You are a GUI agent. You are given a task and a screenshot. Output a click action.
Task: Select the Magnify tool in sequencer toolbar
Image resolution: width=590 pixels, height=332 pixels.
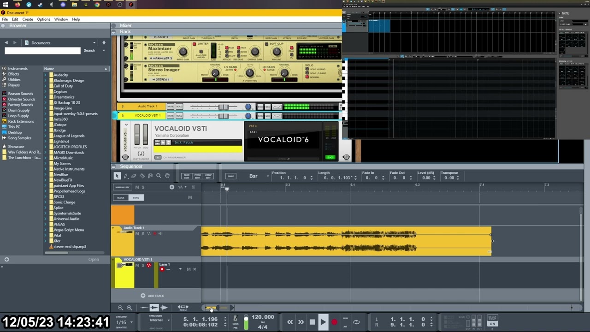(x=159, y=176)
